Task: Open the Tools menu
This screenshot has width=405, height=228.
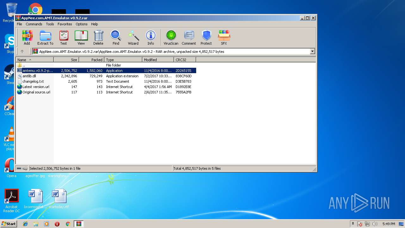Action: pyautogui.click(x=50, y=24)
